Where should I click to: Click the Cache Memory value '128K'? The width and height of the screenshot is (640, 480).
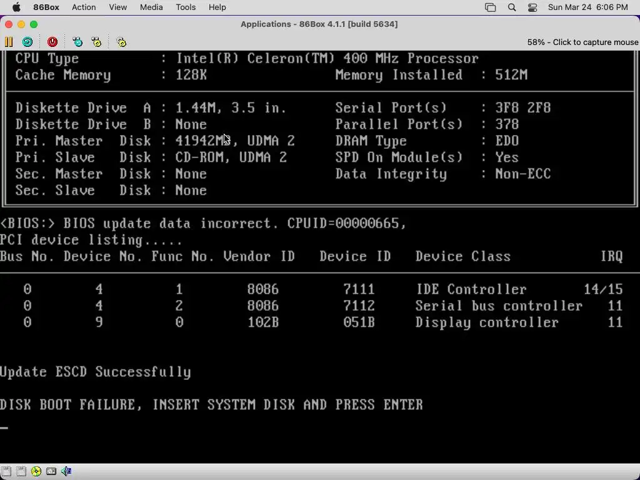pos(191,75)
